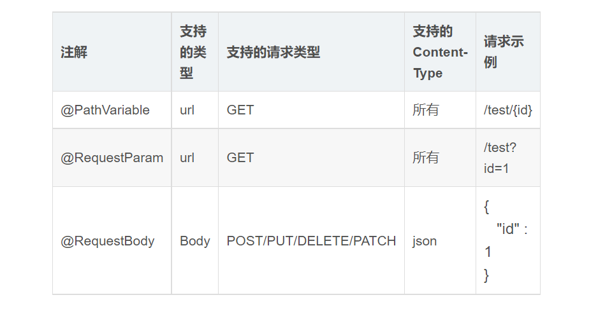This screenshot has width=612, height=309.
Task: Click url in the @PathVariable row
Action: tap(187, 110)
